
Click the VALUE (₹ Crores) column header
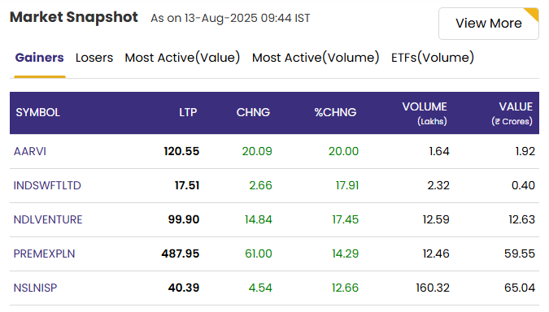(x=512, y=113)
